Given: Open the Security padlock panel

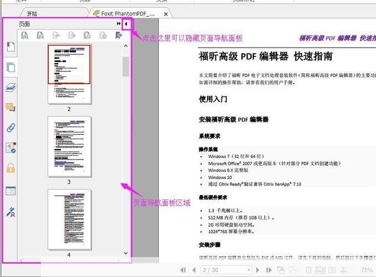Looking at the screenshot, I should click(11, 168).
